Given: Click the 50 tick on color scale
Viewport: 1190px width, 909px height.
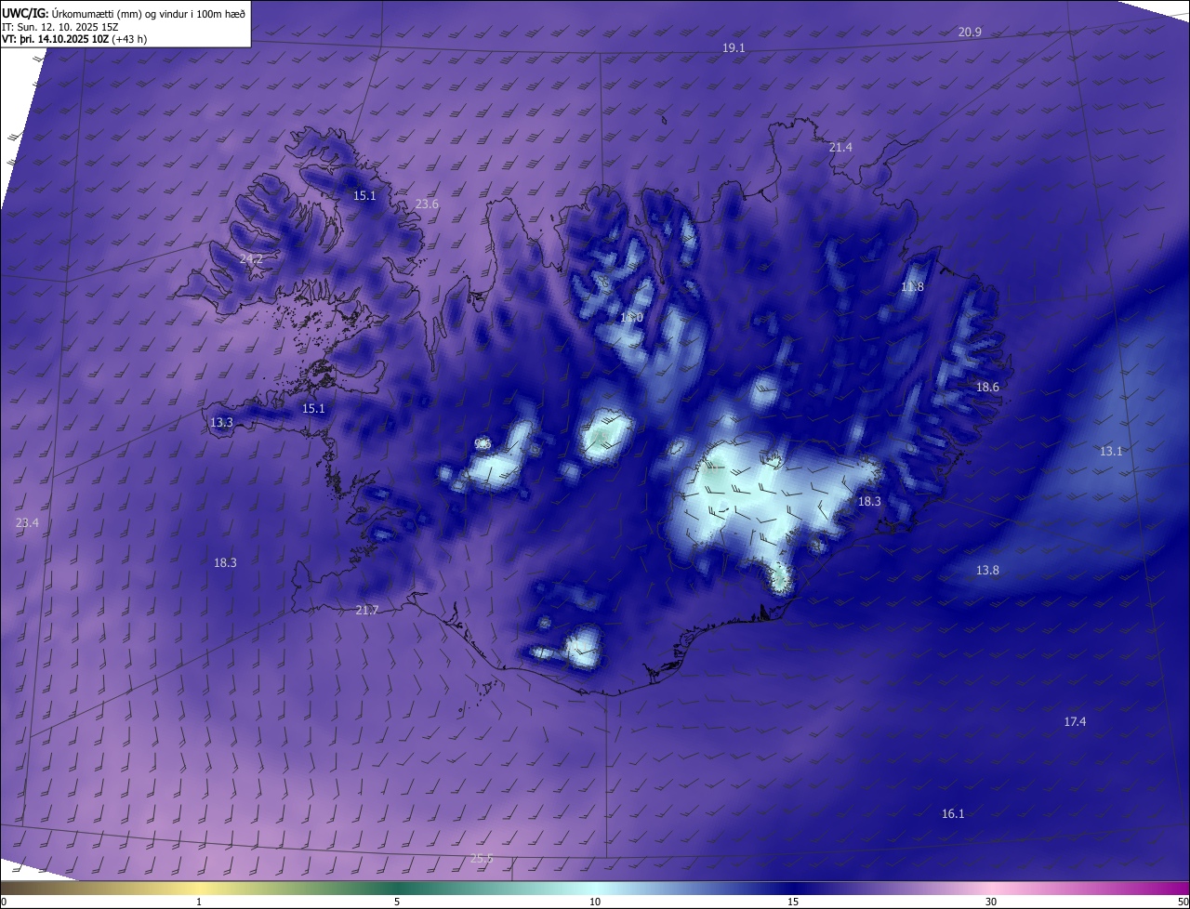Looking at the screenshot, I should click(1183, 902).
